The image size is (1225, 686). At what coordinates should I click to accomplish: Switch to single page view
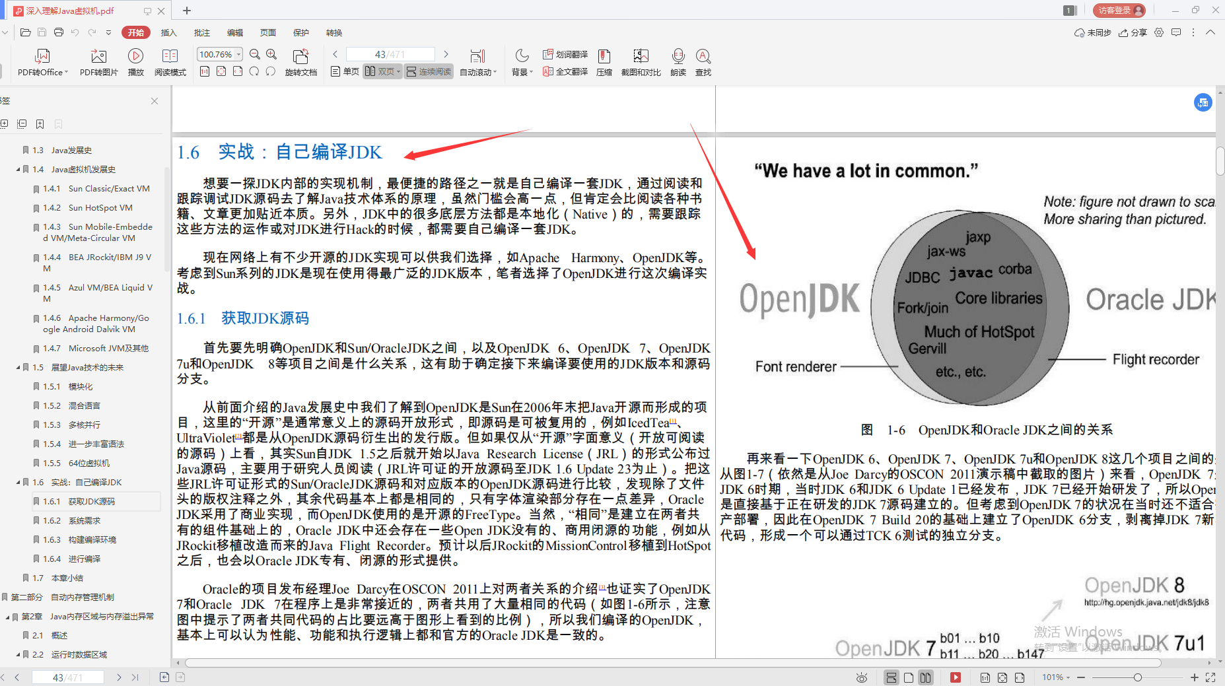point(345,71)
